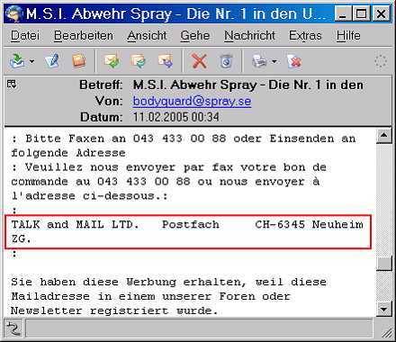Screen dimensions: 396x342
Task: Click the bodyguard@spray.se sender link
Action: [x=192, y=101]
